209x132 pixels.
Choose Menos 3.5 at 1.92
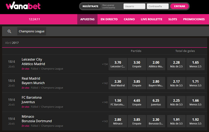(195, 121)
